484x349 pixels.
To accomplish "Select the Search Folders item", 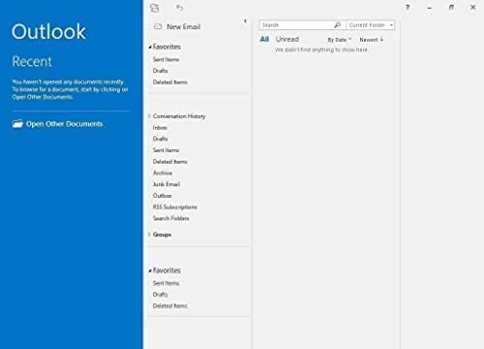I will click(170, 218).
